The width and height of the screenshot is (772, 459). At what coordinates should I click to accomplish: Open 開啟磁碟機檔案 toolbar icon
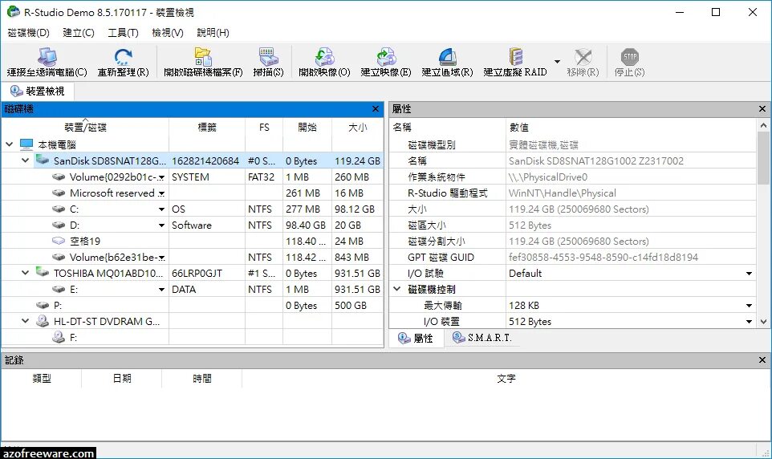pos(203,57)
